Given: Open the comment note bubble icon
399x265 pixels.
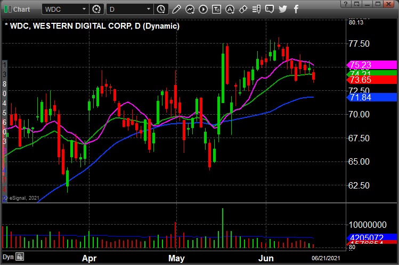Looking at the screenshot, I should [270, 10].
